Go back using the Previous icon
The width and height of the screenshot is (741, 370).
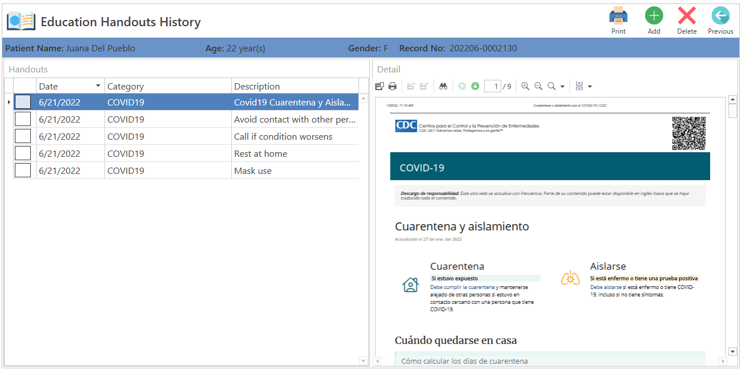[720, 16]
